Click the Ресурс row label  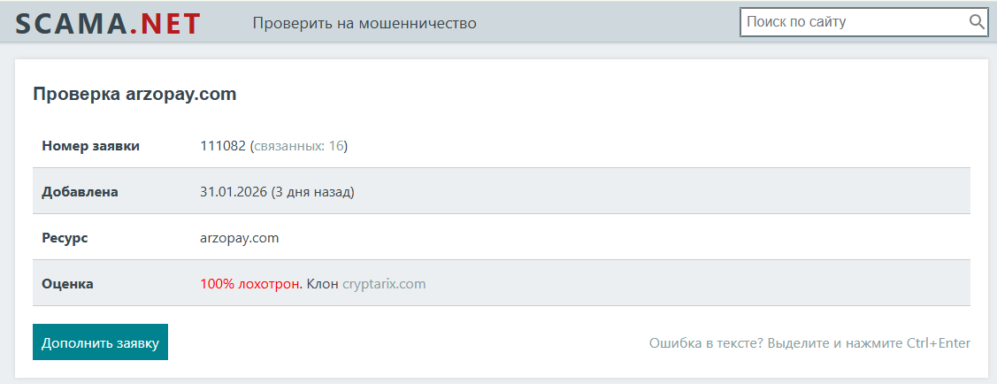pyautogui.click(x=65, y=238)
